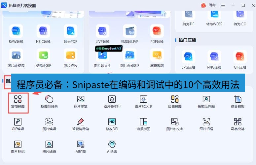The height and width of the screenshot is (165, 256).
Task: Select 智能消除笔 eraser pen
Action: pyautogui.click(x=81, y=124)
